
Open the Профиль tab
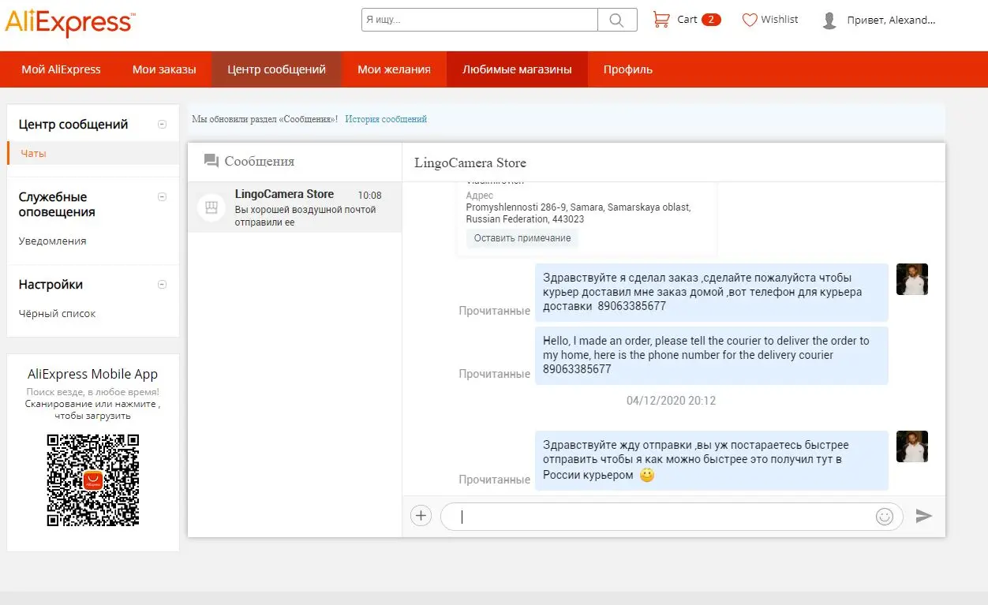tap(628, 69)
